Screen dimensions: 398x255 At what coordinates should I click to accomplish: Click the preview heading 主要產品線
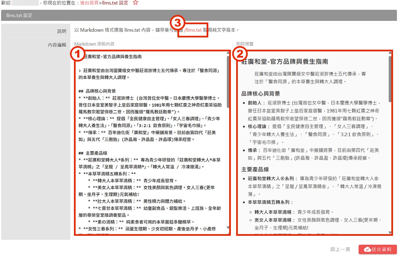click(255, 169)
